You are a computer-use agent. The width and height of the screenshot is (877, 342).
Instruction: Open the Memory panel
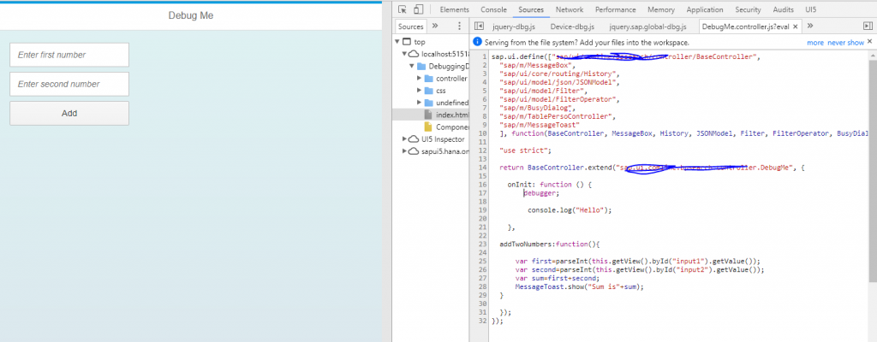pyautogui.click(x=661, y=9)
